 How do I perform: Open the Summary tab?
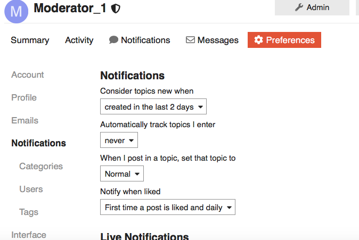(x=30, y=40)
